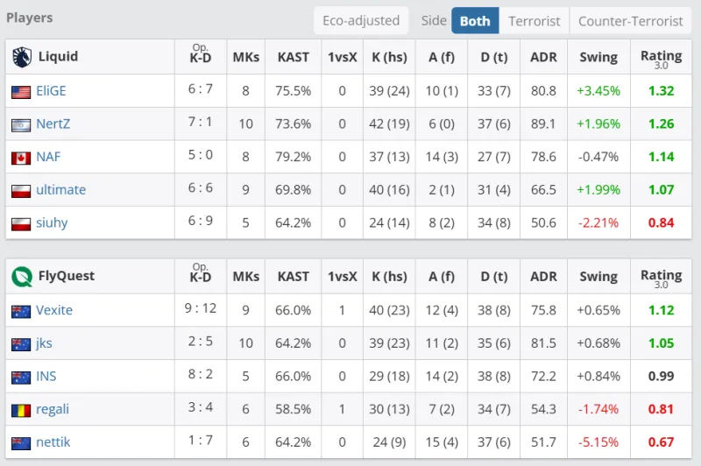Click the Canadian flag beside NAF

pyautogui.click(x=21, y=158)
